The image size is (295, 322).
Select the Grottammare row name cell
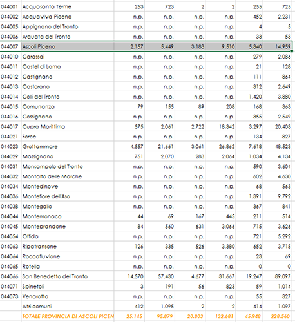(x=68, y=147)
